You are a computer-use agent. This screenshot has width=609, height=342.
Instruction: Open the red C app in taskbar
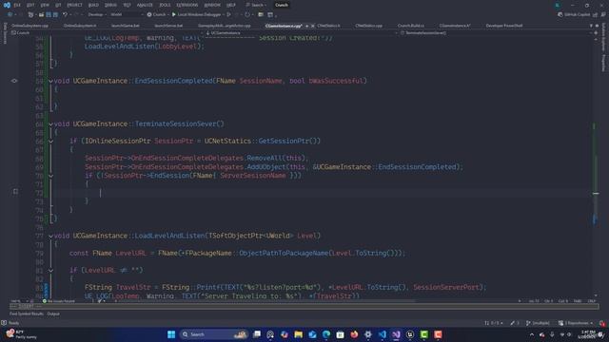(438, 334)
